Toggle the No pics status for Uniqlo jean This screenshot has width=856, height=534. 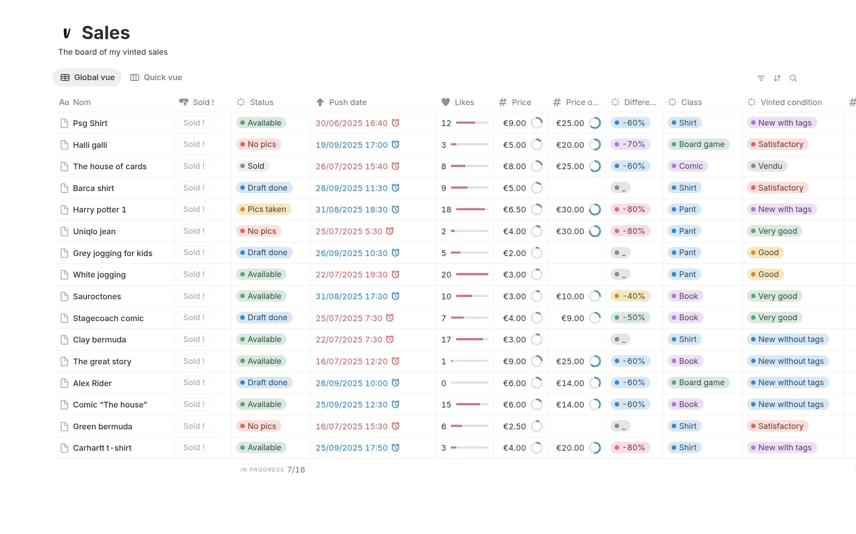(258, 231)
